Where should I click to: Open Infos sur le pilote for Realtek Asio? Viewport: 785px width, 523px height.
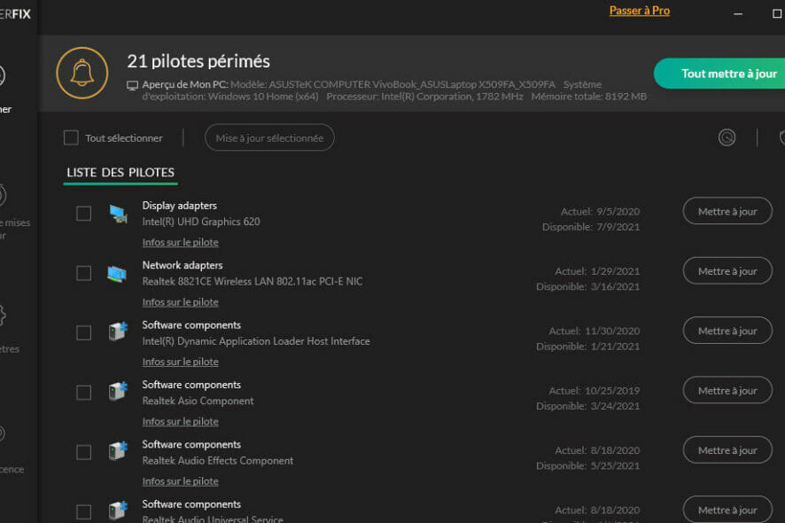(180, 422)
